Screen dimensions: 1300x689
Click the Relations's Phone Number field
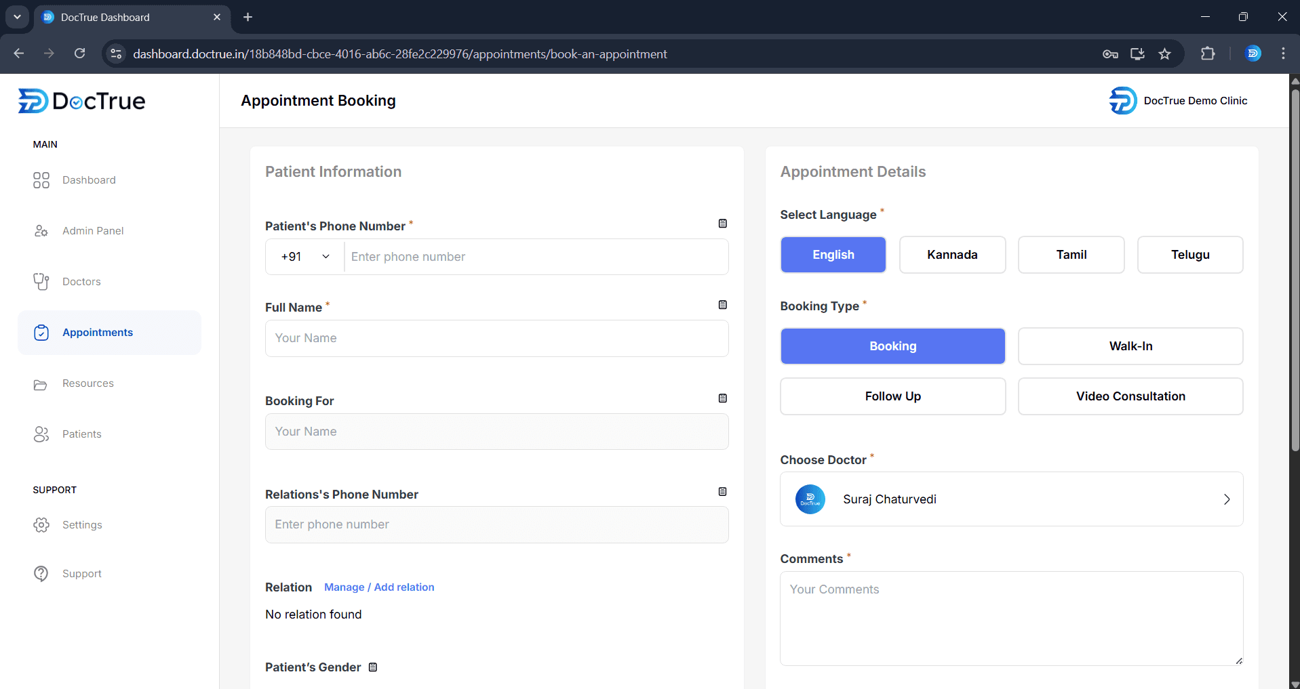coord(497,525)
